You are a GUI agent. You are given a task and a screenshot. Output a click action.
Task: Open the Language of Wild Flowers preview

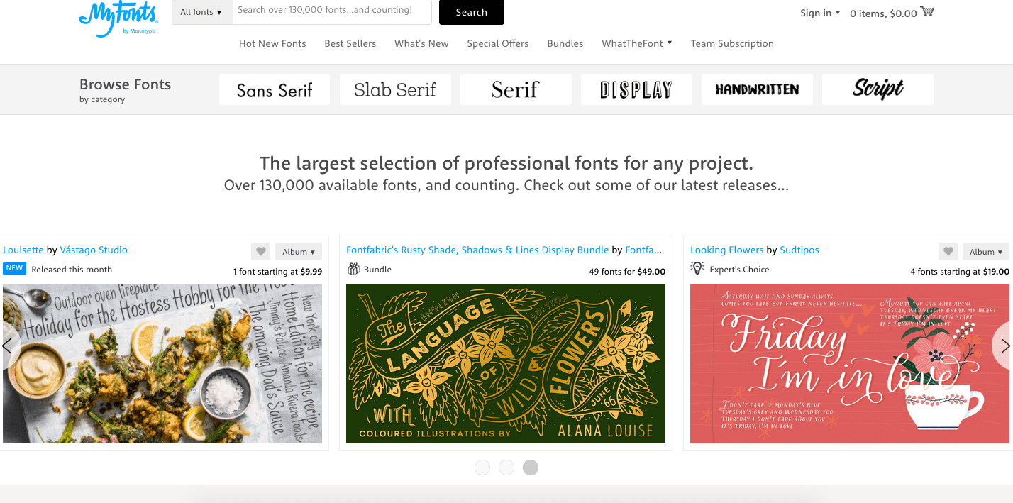tap(506, 364)
